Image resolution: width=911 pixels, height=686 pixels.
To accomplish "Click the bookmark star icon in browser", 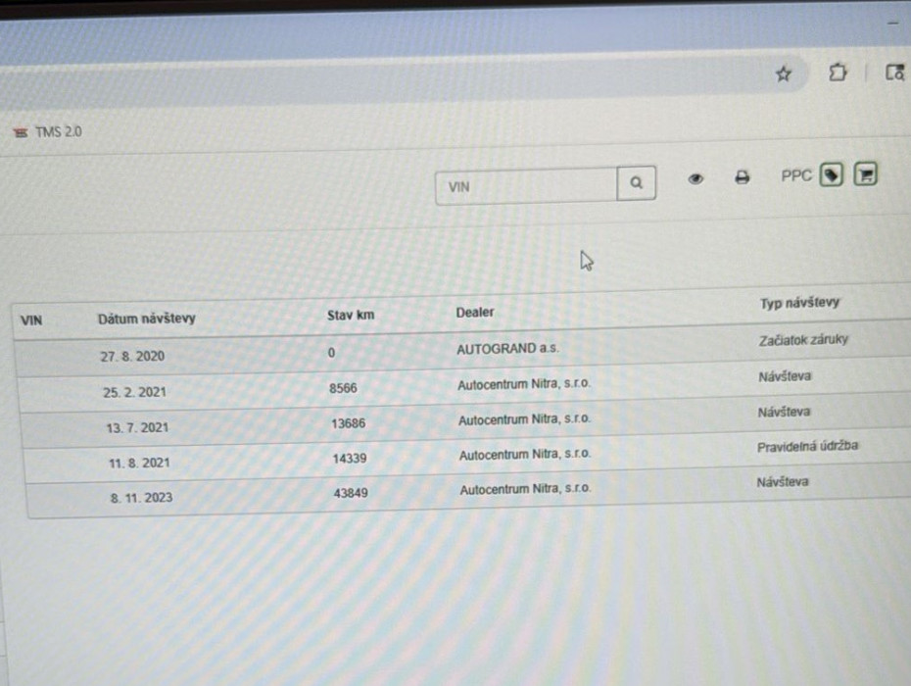I will click(784, 73).
